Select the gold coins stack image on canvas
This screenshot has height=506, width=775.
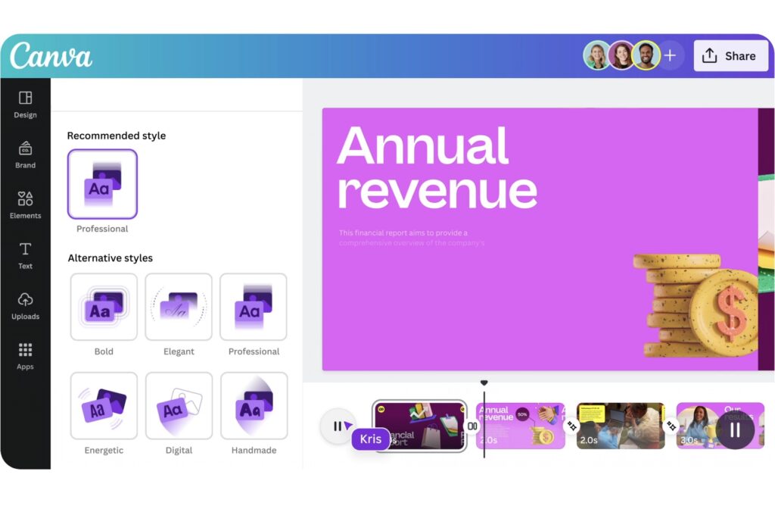point(696,305)
